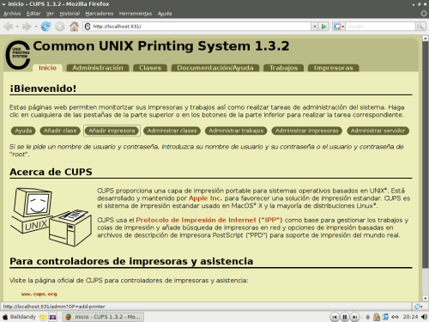The image size is (429, 322).
Task: Open the yellow folder icon in the taskbar
Action: tap(43, 317)
